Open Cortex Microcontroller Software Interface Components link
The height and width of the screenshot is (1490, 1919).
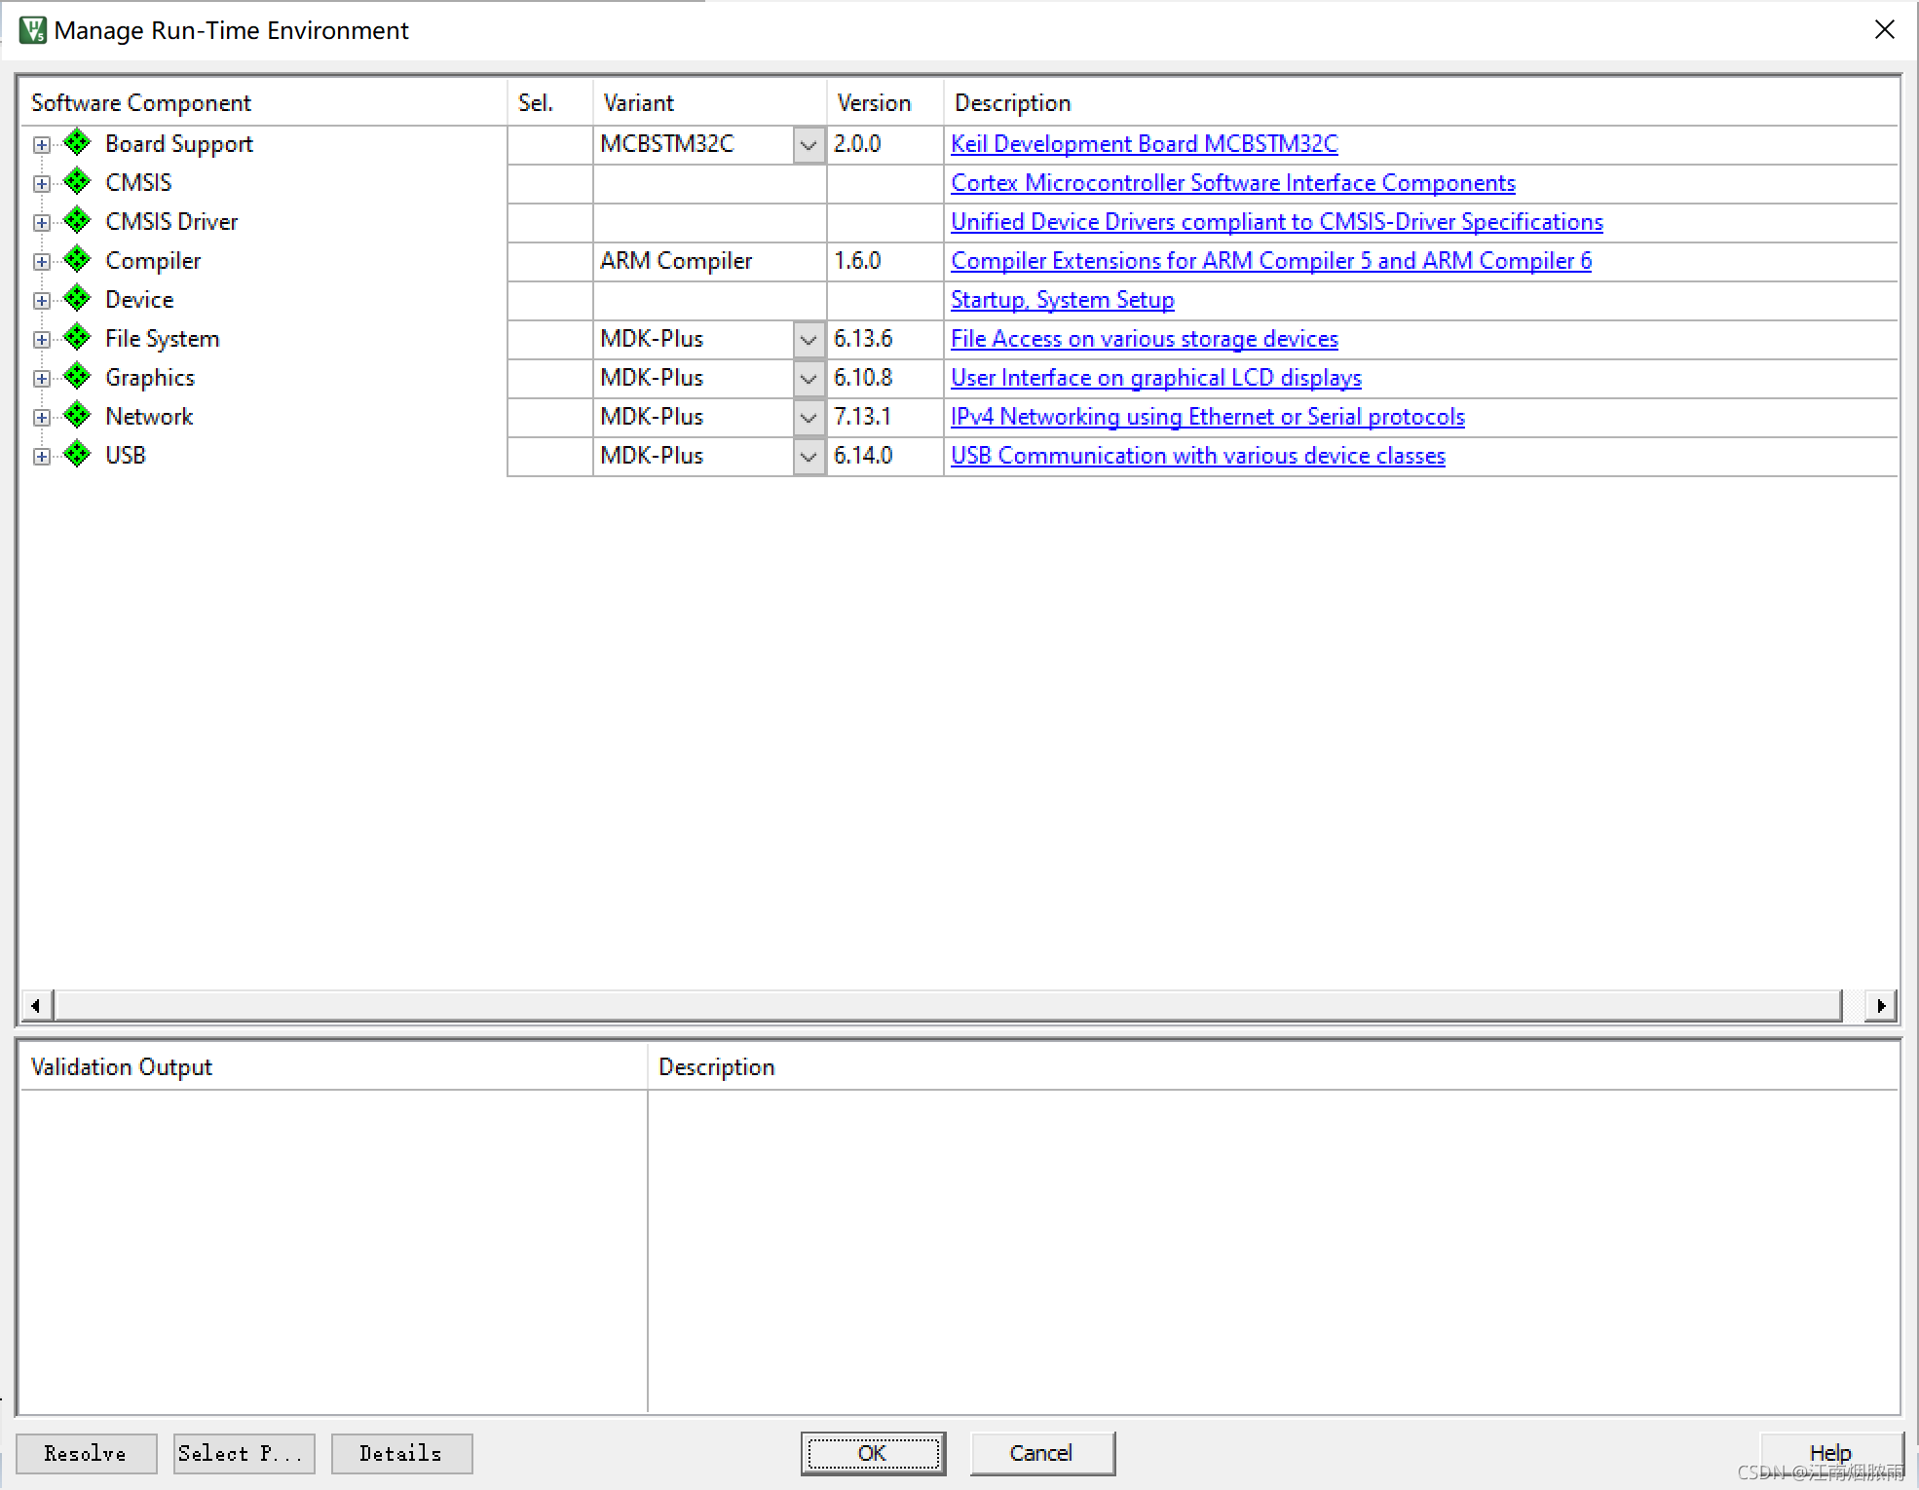click(x=1232, y=183)
